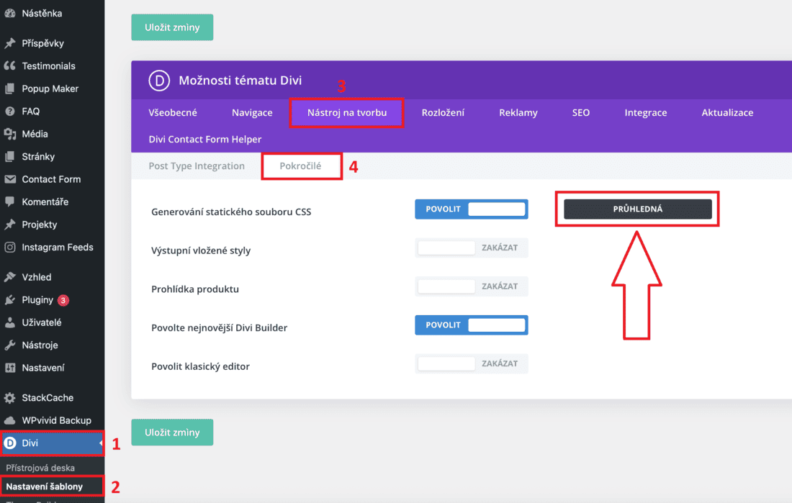
Task: Click the Média library icon
Action: click(x=10, y=134)
